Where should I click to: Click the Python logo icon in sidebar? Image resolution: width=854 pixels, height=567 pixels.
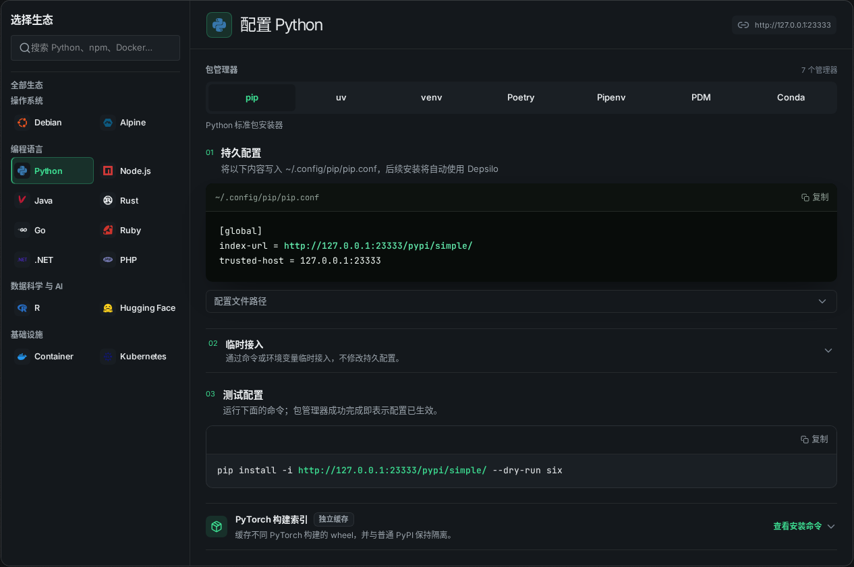point(22,171)
